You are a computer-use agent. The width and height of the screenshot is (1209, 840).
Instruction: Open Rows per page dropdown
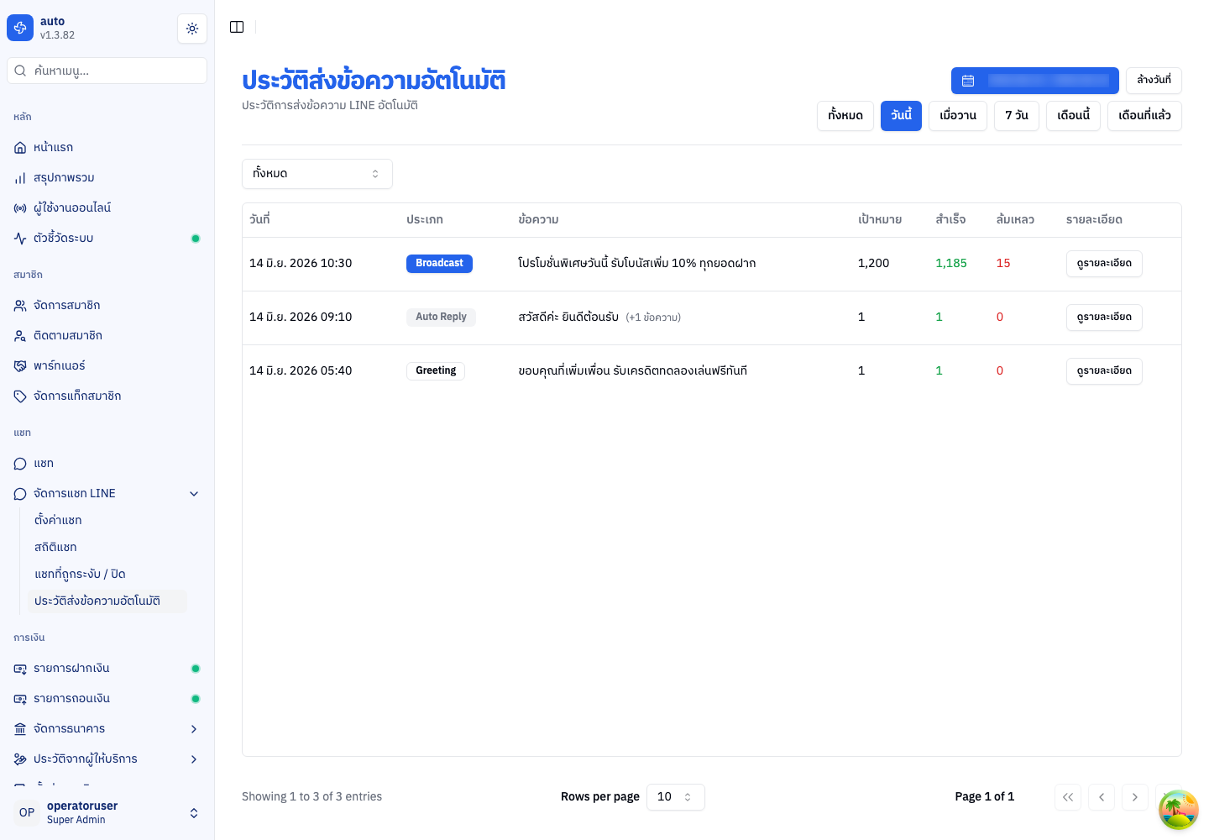675,797
